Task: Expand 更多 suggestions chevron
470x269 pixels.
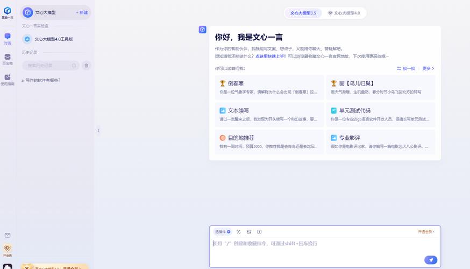Action: pyautogui.click(x=428, y=68)
